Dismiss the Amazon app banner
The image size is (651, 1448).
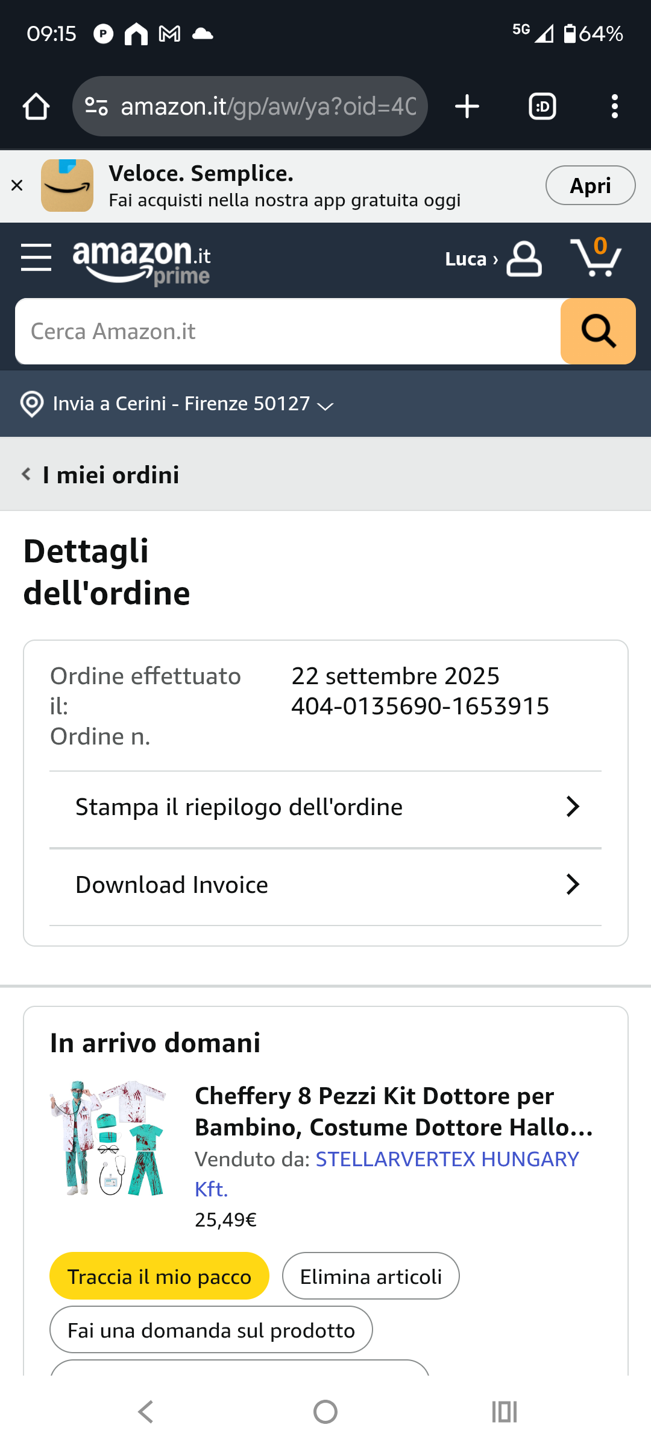(x=17, y=186)
